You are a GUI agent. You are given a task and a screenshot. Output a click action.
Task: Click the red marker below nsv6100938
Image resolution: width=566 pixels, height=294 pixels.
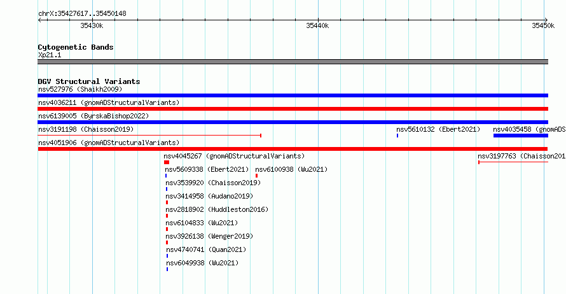[x=257, y=176]
